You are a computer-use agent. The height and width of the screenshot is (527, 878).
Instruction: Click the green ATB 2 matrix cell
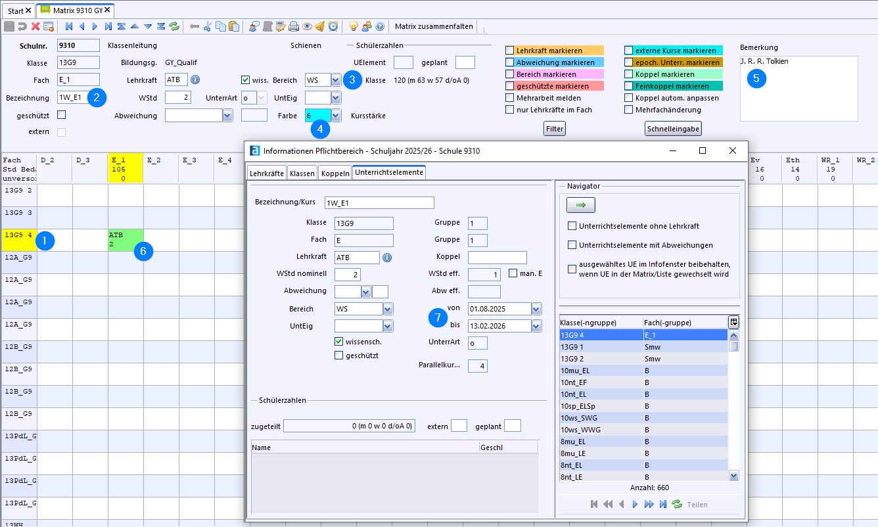click(x=126, y=240)
